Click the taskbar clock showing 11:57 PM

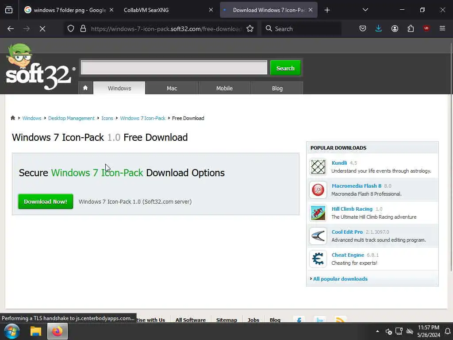pos(428,331)
